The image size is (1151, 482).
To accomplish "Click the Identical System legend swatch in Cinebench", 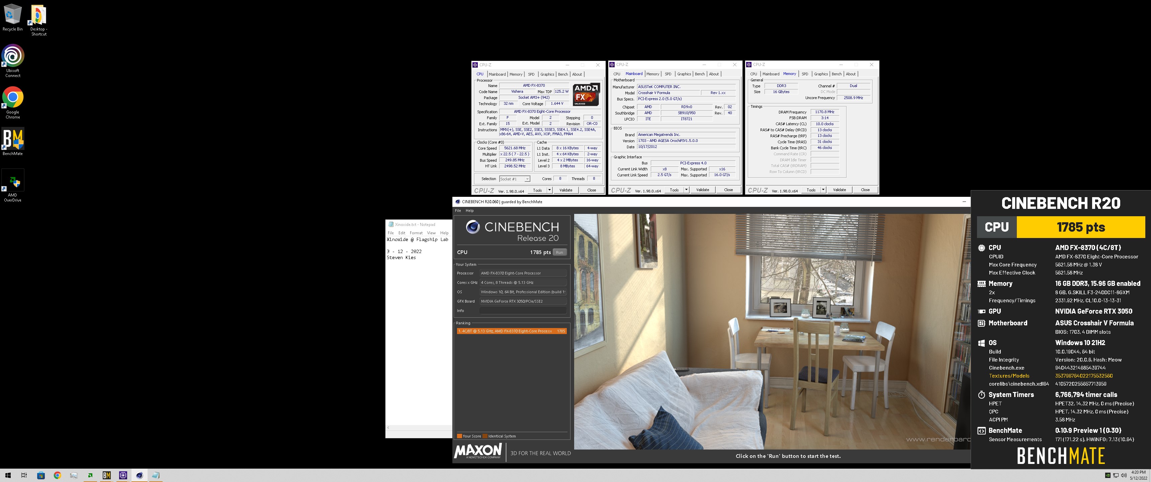I will pyautogui.click(x=485, y=436).
